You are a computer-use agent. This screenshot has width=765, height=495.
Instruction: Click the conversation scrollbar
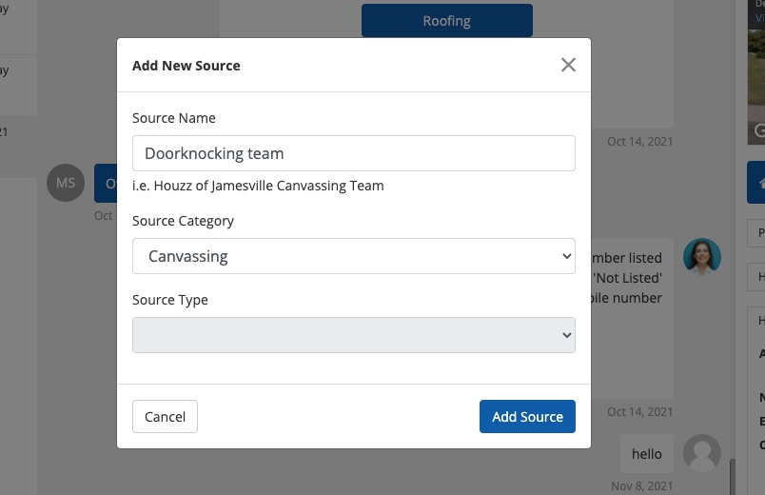733,474
